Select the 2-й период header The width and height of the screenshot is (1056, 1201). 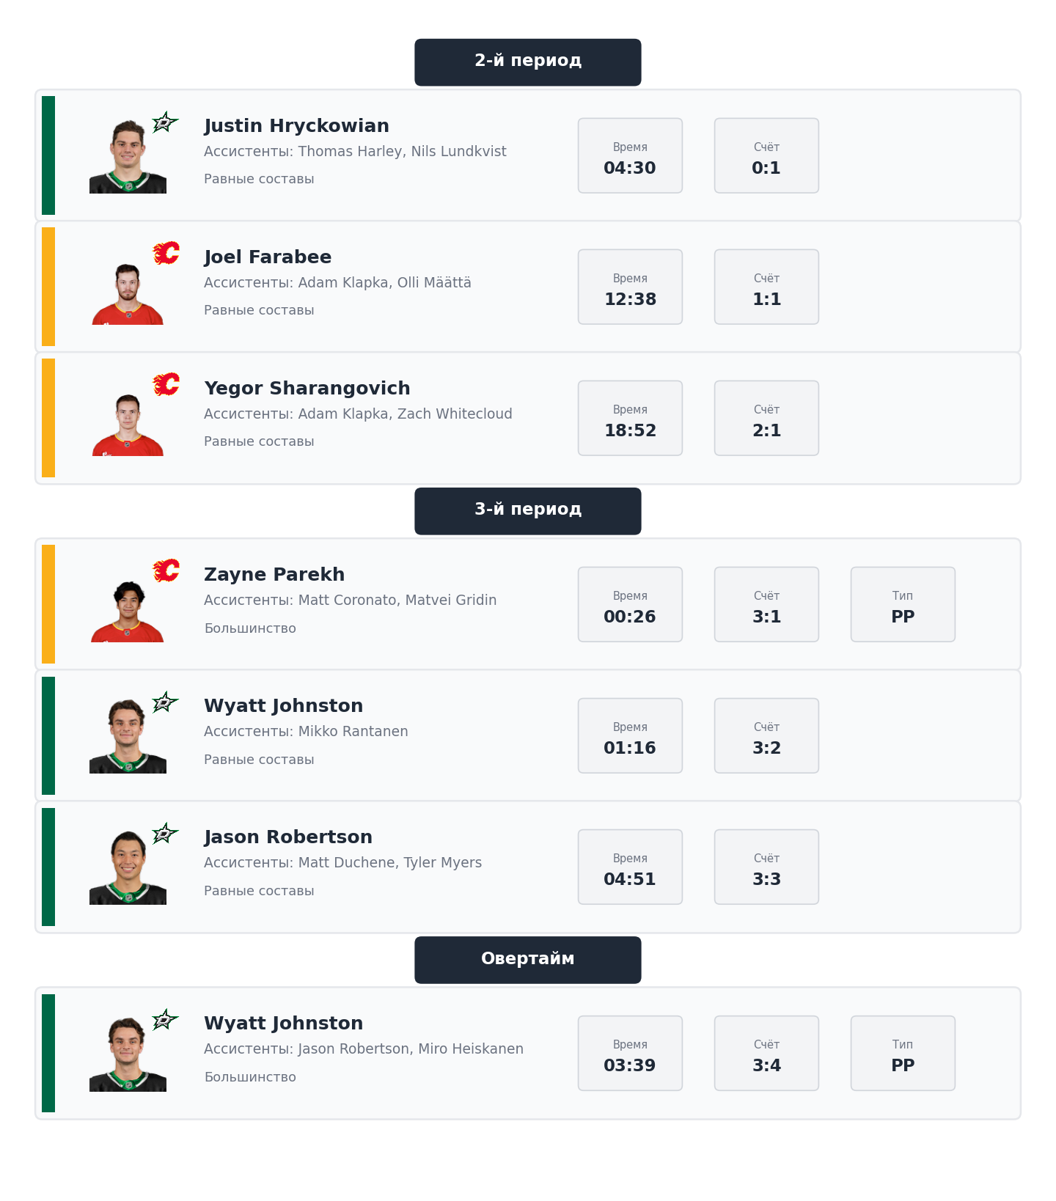[527, 62]
